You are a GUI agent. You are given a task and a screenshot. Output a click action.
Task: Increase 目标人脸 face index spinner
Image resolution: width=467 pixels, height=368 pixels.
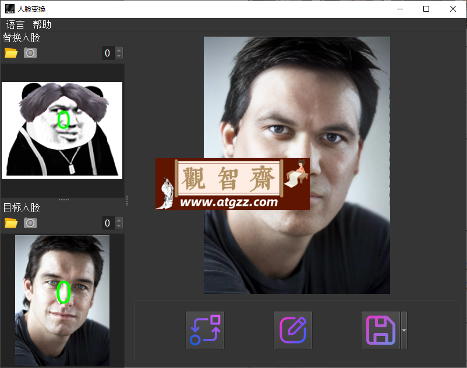[119, 220]
